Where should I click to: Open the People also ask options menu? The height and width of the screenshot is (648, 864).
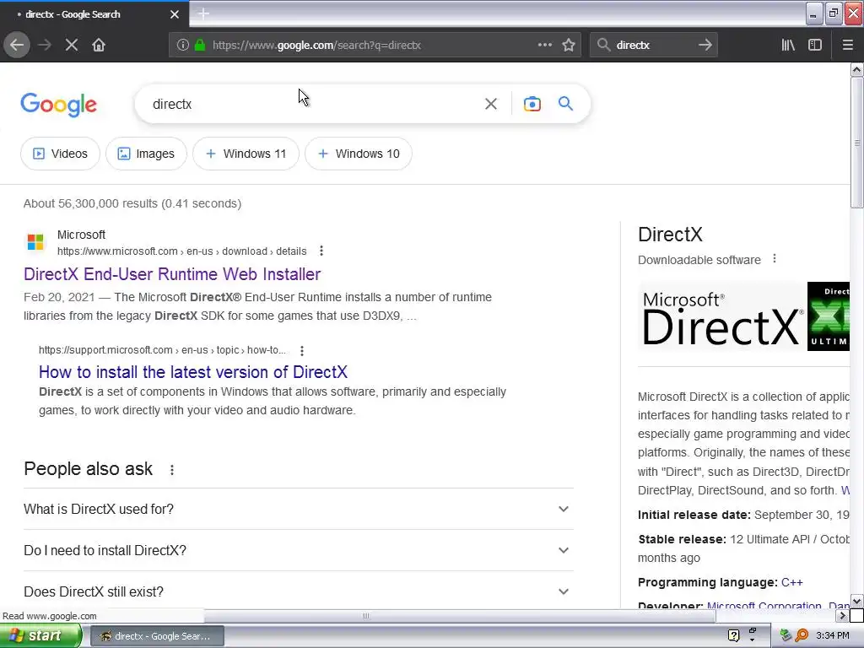172,469
